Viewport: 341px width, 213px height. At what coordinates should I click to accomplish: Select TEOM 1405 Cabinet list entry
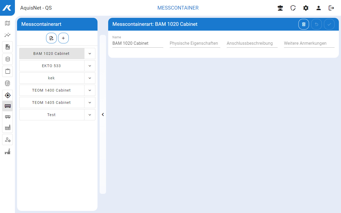pos(51,103)
